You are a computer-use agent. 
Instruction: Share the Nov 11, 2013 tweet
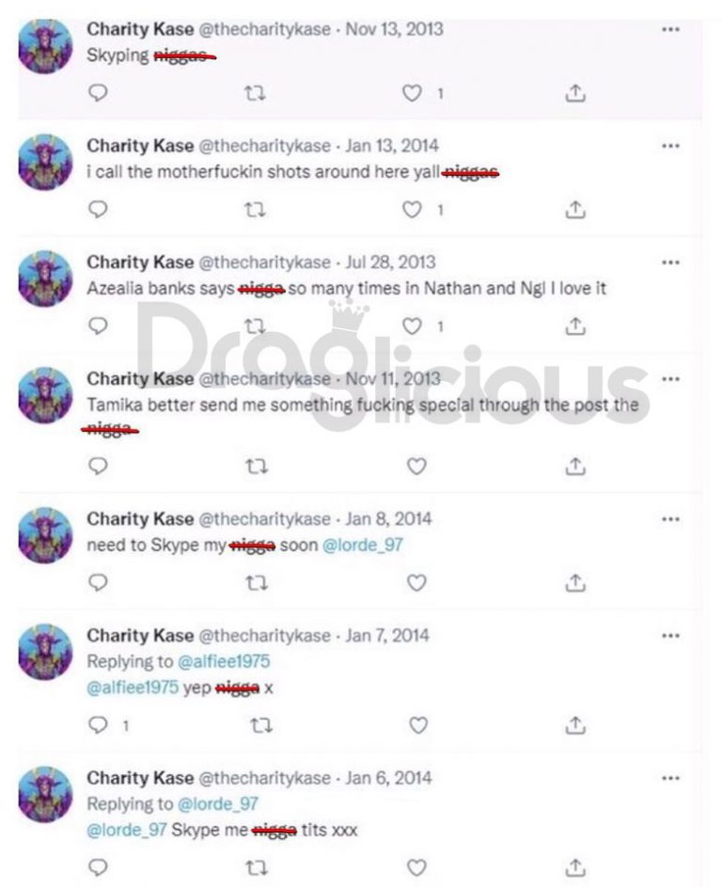575,466
